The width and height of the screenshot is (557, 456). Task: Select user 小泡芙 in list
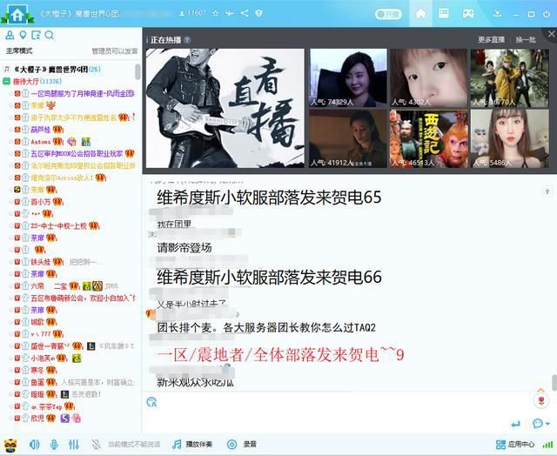coord(43,359)
